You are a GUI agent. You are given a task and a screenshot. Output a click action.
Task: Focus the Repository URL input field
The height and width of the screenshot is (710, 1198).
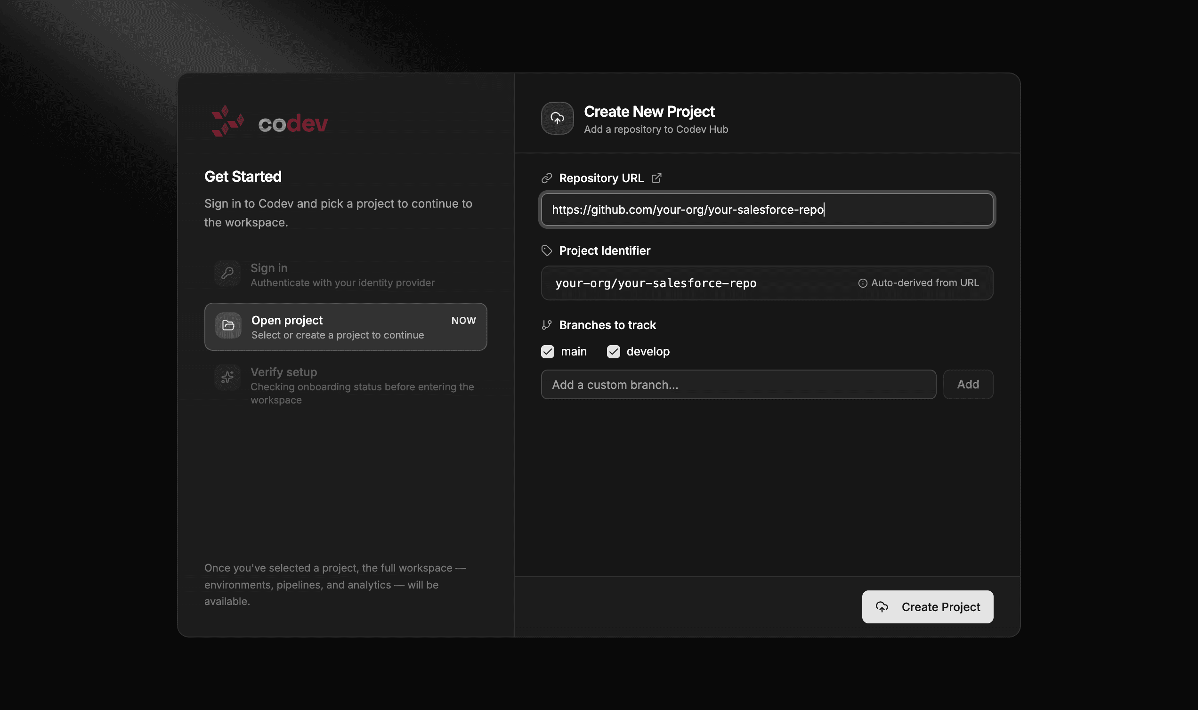click(x=767, y=210)
